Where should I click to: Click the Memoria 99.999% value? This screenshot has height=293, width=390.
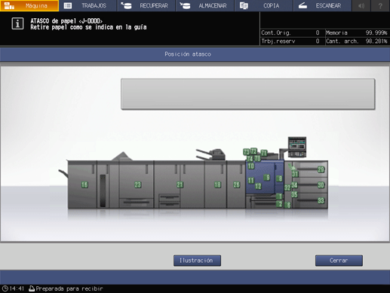click(x=376, y=32)
